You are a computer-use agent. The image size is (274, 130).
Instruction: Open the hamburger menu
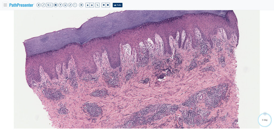pos(5,5)
